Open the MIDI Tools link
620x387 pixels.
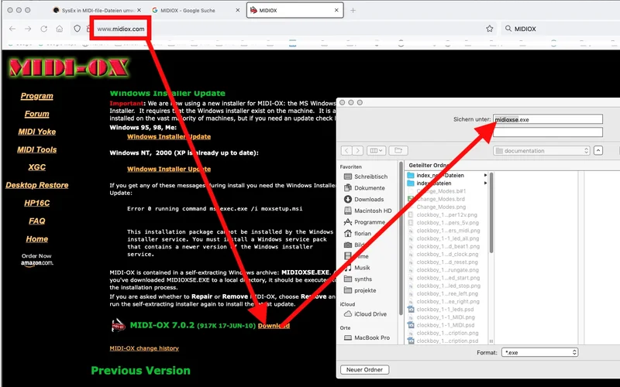[x=36, y=149]
